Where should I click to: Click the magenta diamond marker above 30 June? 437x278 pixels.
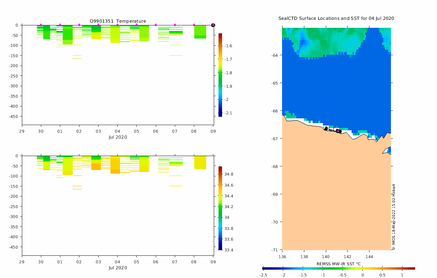coord(41,25)
